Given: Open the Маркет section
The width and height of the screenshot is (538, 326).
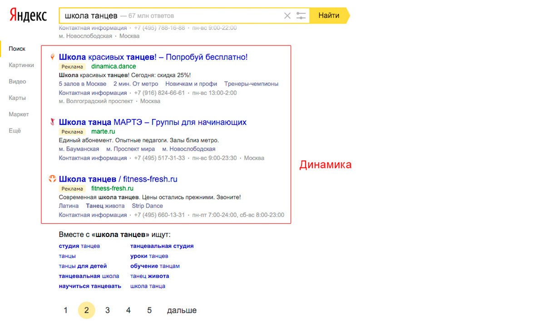Looking at the screenshot, I should point(19,114).
